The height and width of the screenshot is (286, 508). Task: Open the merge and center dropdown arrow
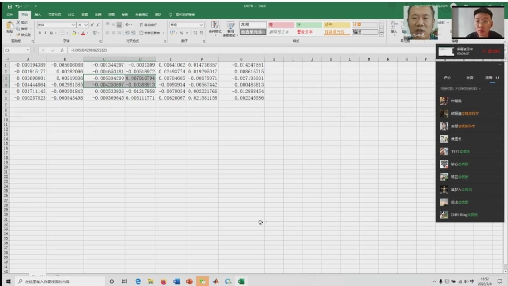163,33
